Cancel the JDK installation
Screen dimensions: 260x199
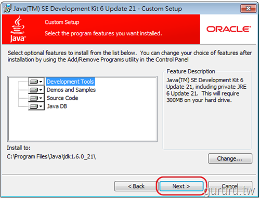coord(230,186)
